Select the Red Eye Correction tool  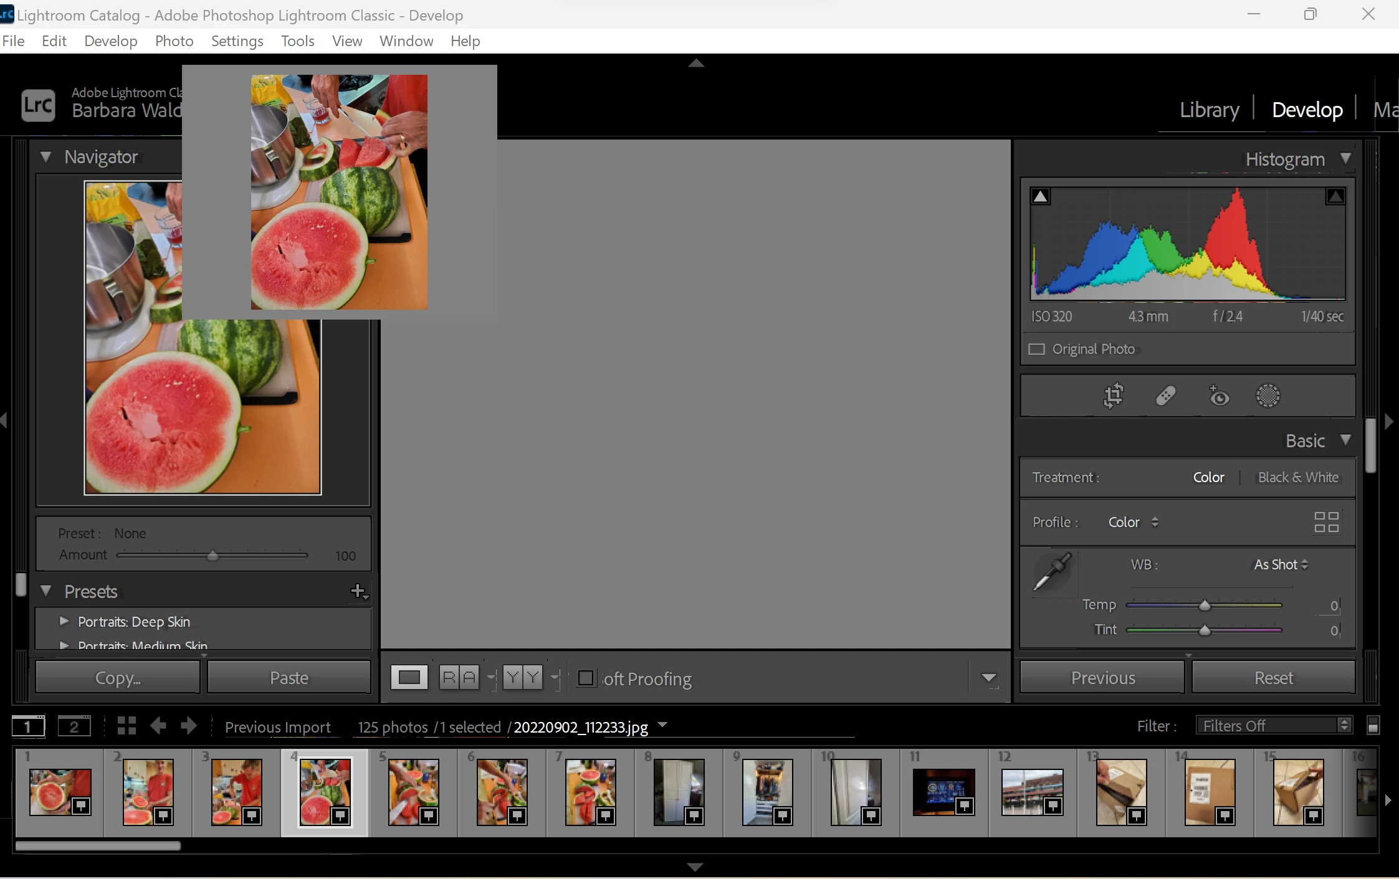(1218, 396)
